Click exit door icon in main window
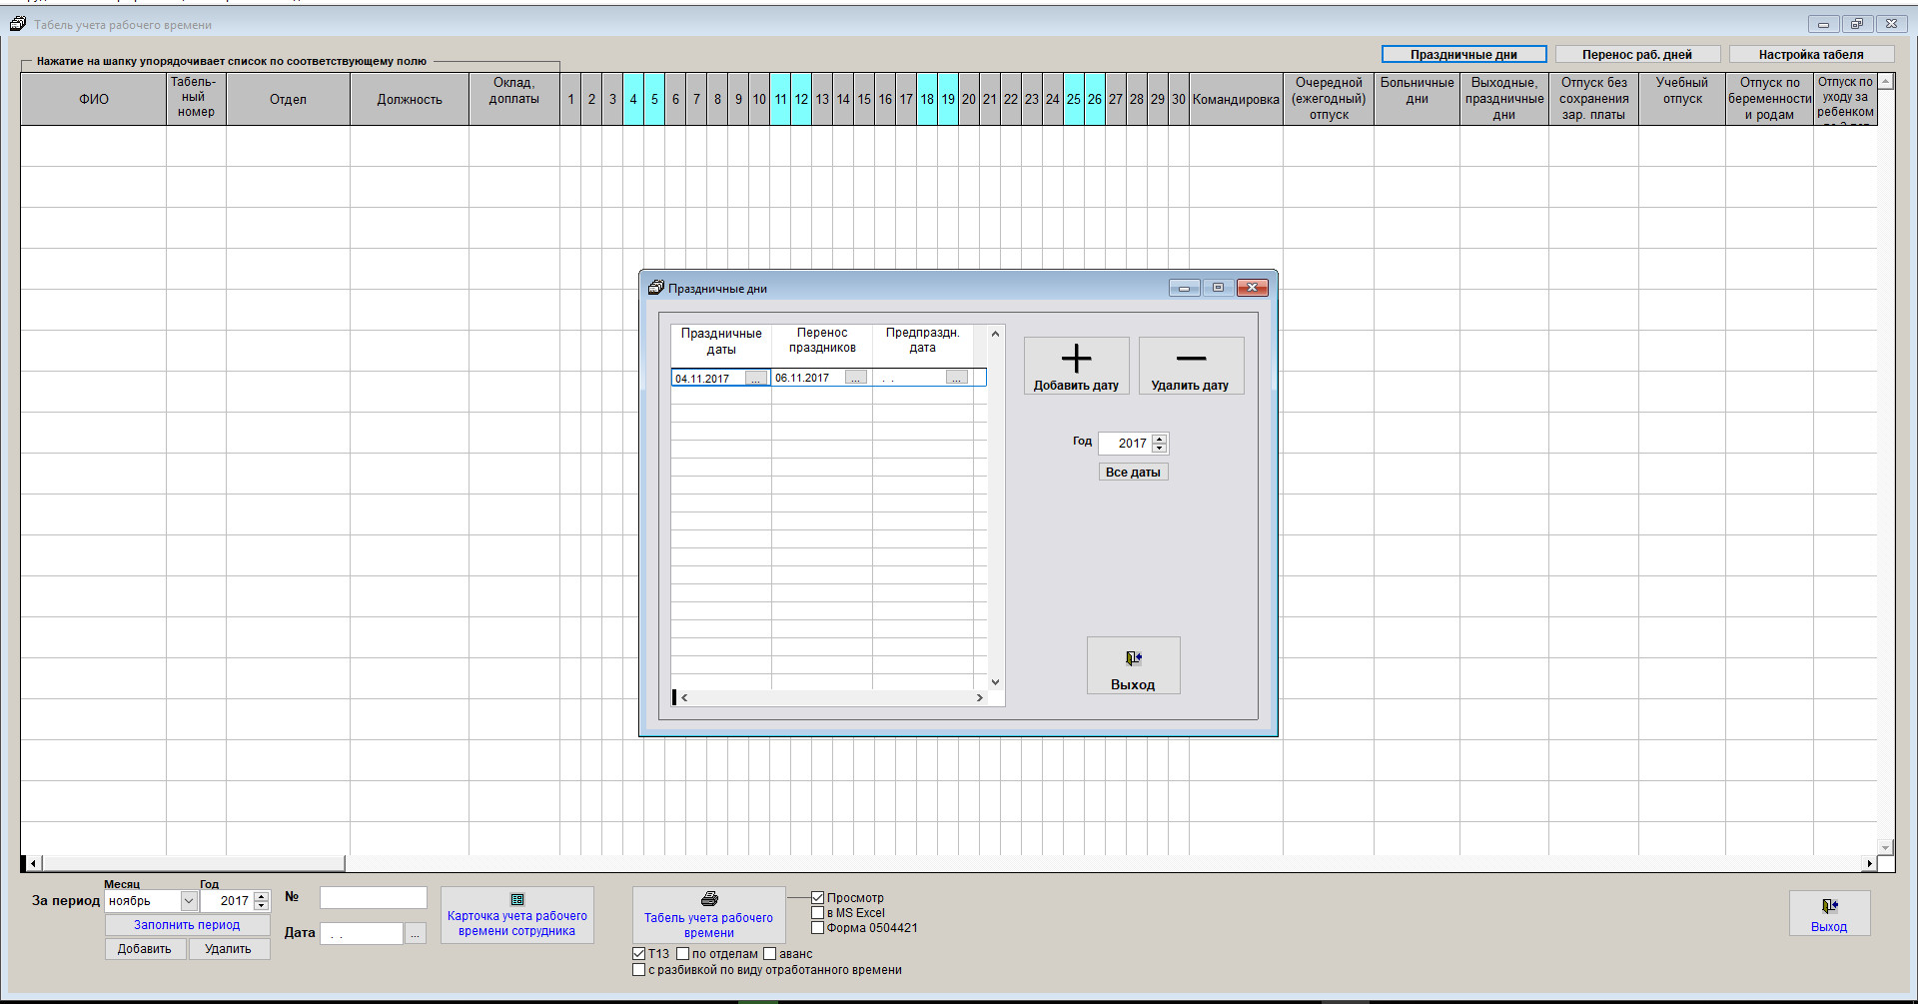Viewport: 1918px width, 1004px height. tap(1829, 906)
